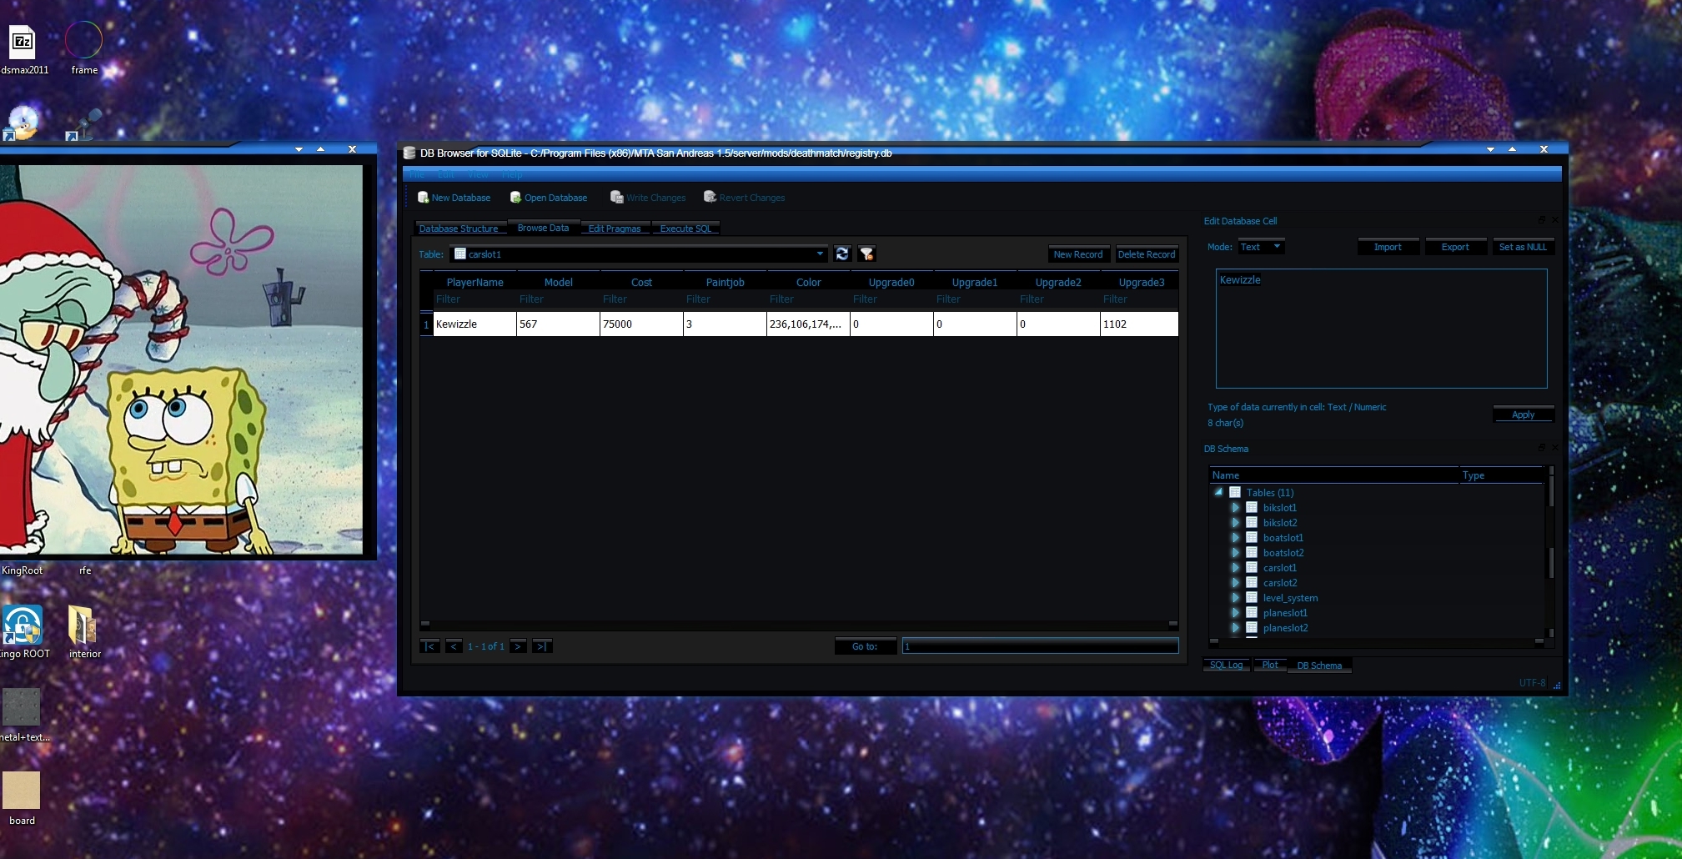This screenshot has width=1682, height=859.
Task: Open the View menu
Action: 478,174
